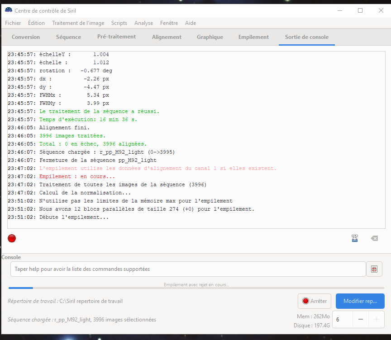The image size is (391, 340).
Task: Click log line 'rotation : -0.677 deg'
Action: (x=76, y=71)
